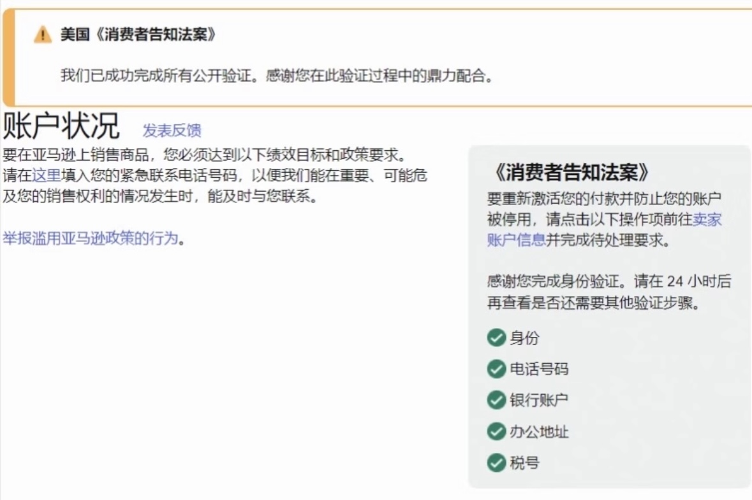752x500 pixels.
Task: Click the green checkmark beside 税号
Action: coord(496,462)
